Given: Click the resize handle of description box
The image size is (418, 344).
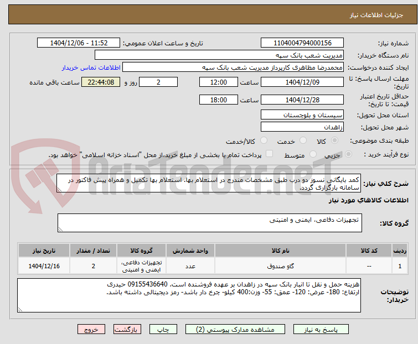Looking at the screenshot, I should coord(59,190).
